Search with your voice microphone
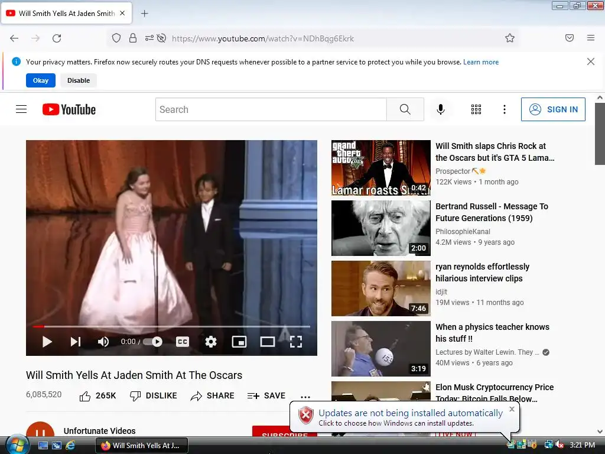This screenshot has height=454, width=605. [x=440, y=109]
